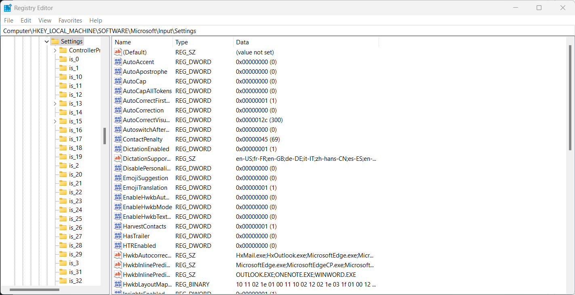Select the is_16 key

76,130
